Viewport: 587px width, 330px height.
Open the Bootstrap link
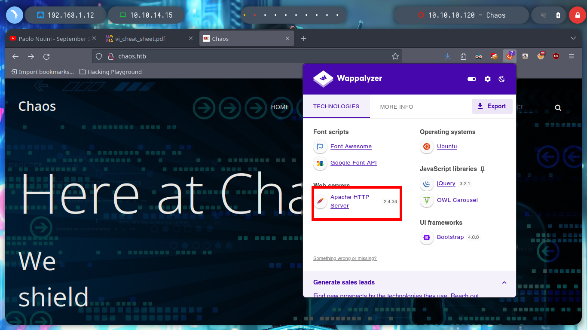tap(450, 237)
